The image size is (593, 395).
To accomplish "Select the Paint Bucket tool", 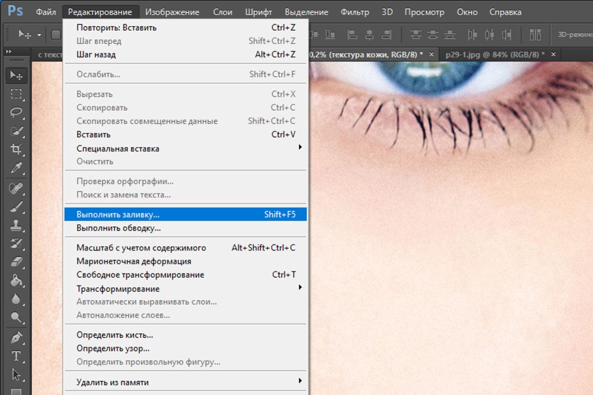I will pyautogui.click(x=16, y=280).
